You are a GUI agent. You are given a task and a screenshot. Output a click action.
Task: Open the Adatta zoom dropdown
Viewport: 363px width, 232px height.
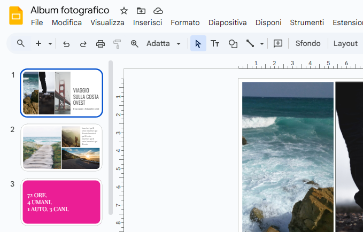coord(164,44)
